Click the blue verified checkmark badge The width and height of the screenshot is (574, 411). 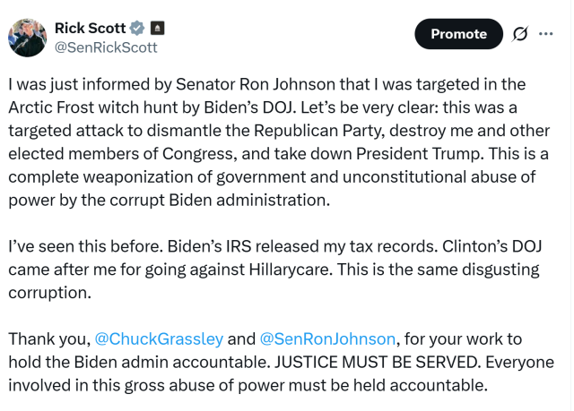(x=137, y=28)
